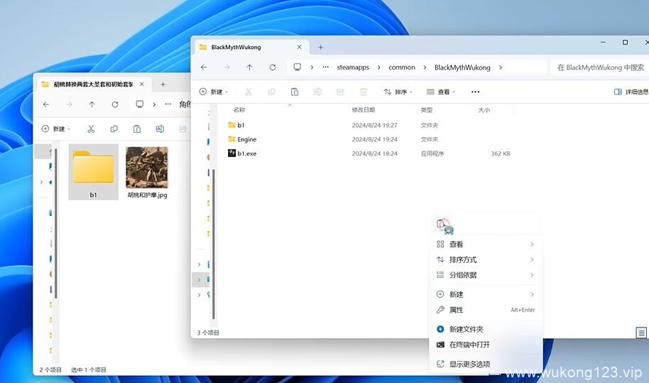Viewport: 649px width, 383px height.
Task: Open 分组依据 submenu in context menu
Action: [x=486, y=275]
